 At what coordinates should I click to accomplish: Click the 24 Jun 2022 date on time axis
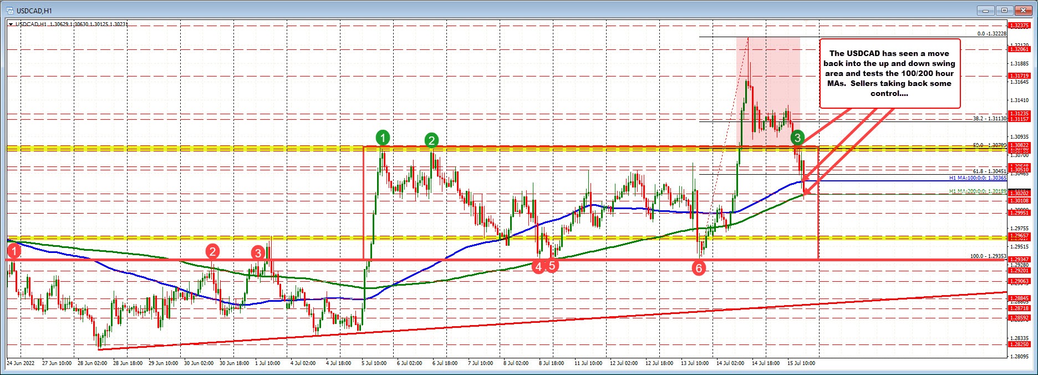tap(19, 363)
